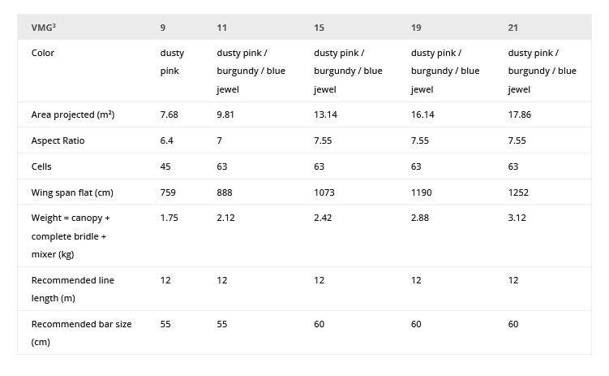This screenshot has height=376, width=609.
Task: Click the Weight canopy and bridle row label
Action: [71, 236]
